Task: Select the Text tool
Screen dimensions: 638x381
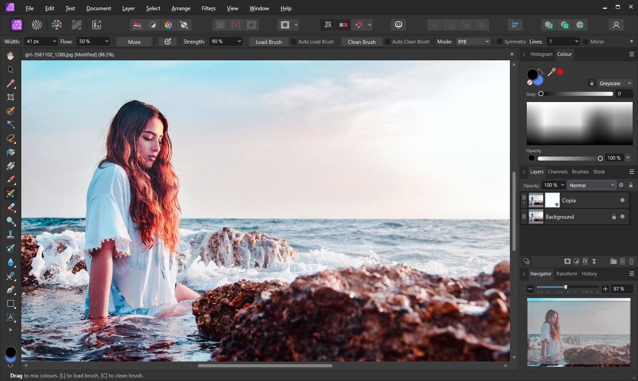Action: point(11,317)
